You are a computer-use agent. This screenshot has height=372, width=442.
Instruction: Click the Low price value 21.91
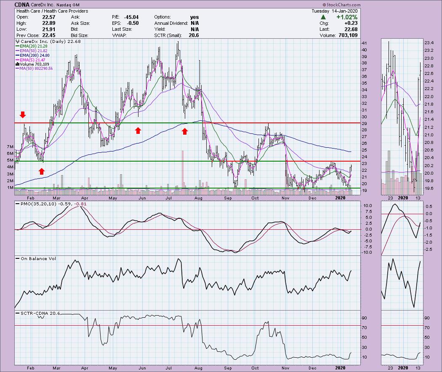click(49, 29)
